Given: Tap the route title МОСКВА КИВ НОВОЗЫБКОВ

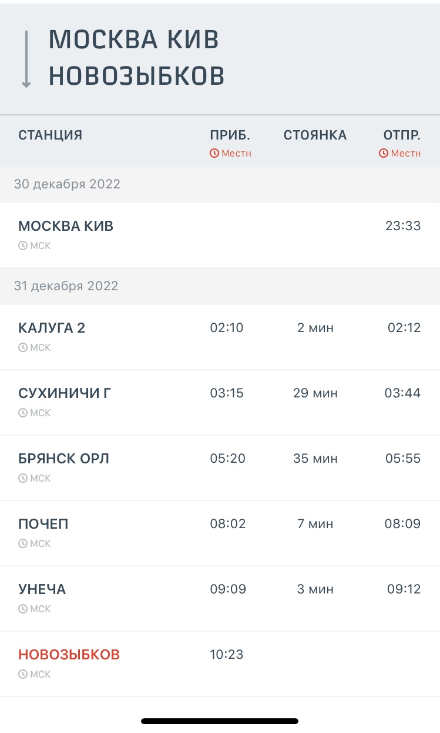Looking at the screenshot, I should pyautogui.click(x=136, y=58).
